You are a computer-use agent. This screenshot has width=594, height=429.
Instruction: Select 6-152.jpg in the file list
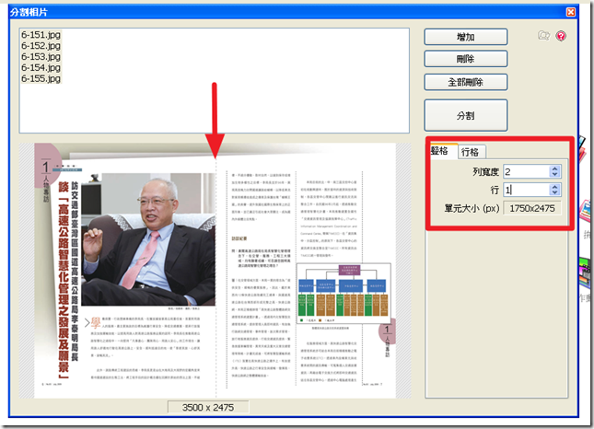click(41, 46)
